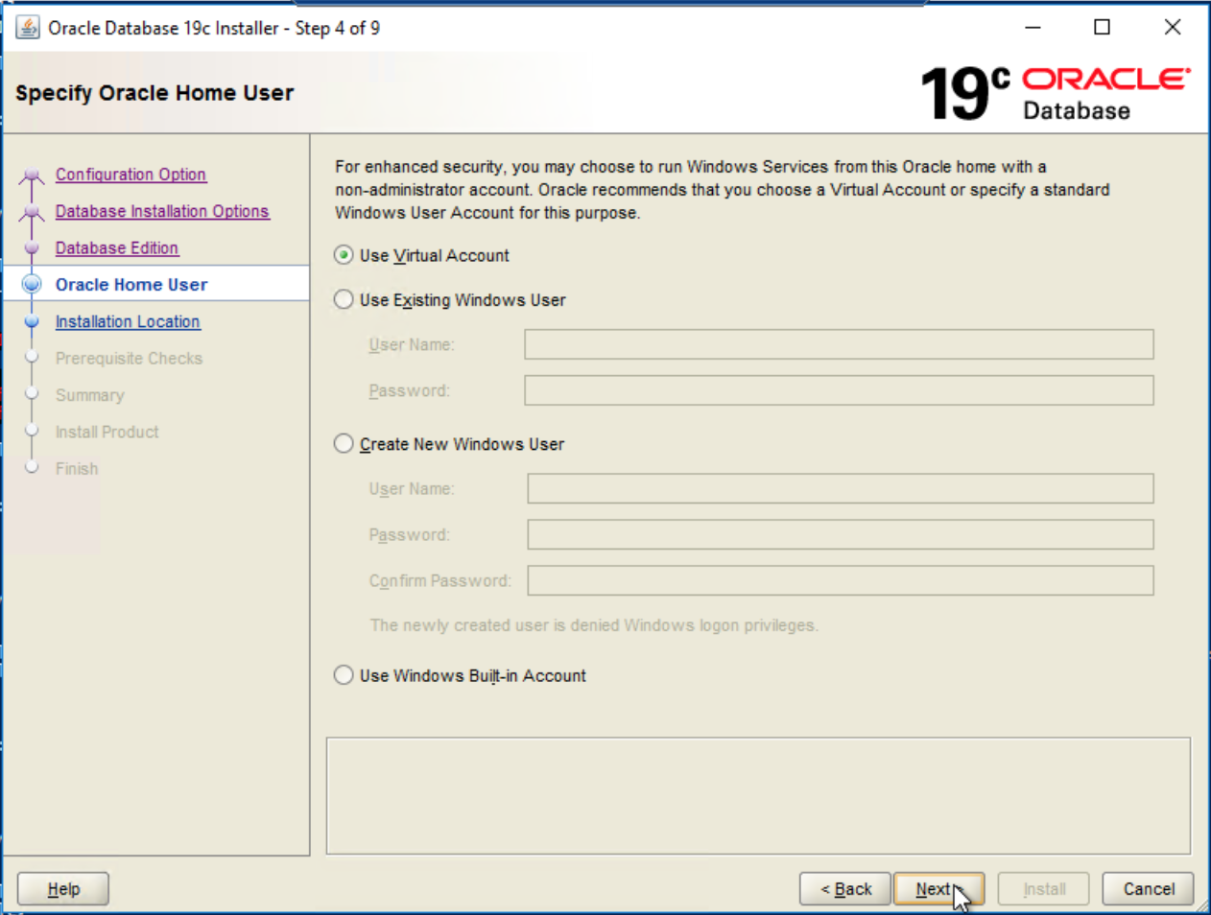
Task: Choose Create New Windows User option
Action: pyautogui.click(x=344, y=443)
